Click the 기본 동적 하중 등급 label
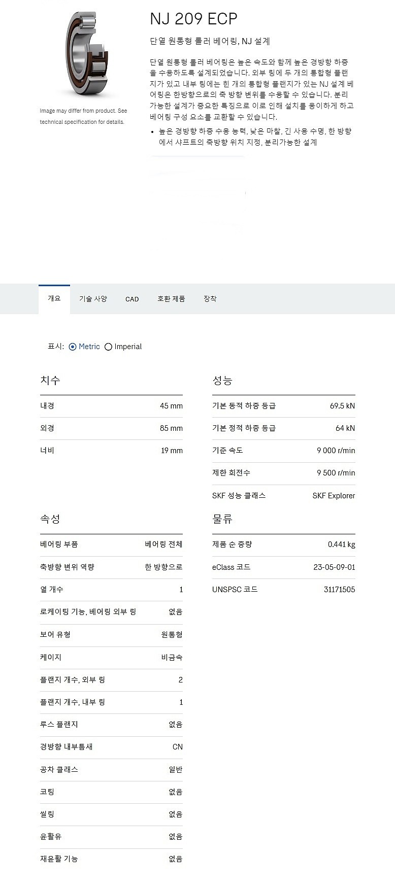 (244, 406)
